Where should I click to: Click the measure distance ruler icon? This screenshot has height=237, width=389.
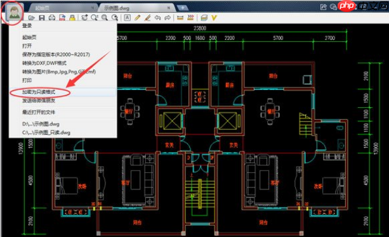(180, 18)
